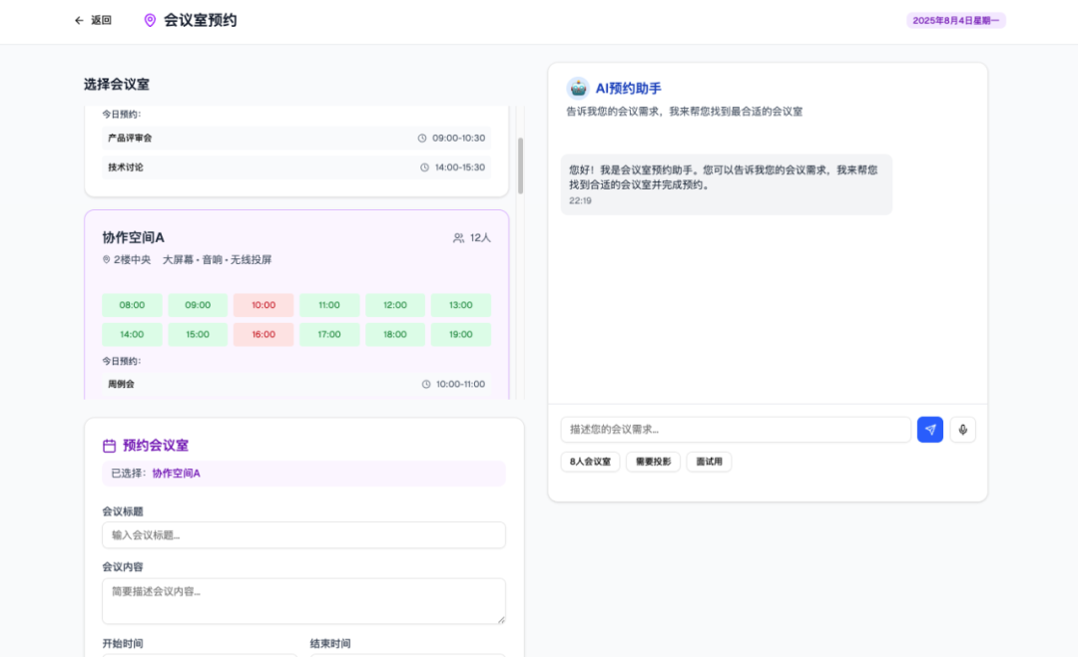Click the room list vertical scrollbar
Viewport: 1078px width, 657px height.
[x=520, y=165]
